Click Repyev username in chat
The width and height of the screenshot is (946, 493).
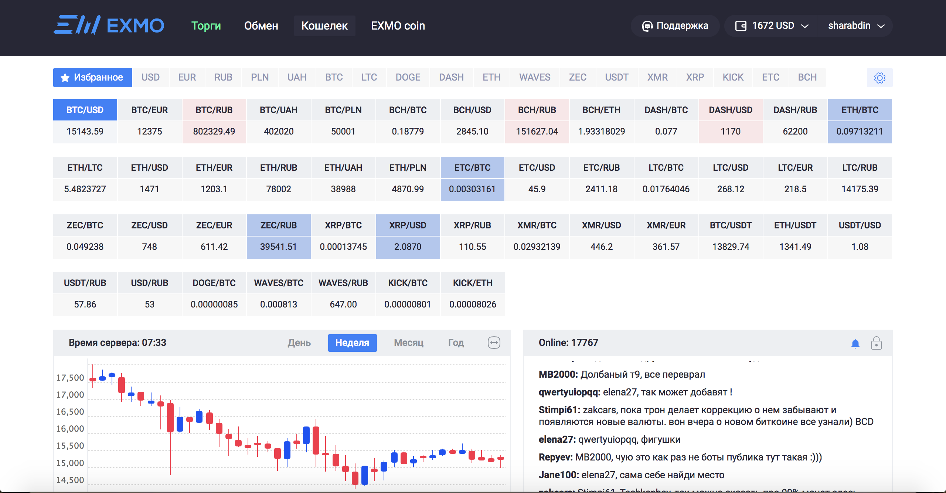tap(555, 457)
